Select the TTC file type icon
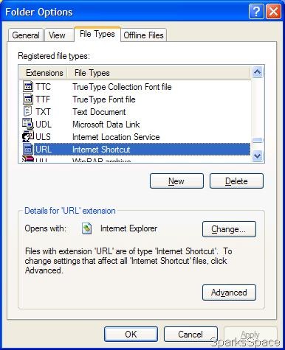This screenshot has width=285, height=350. (x=28, y=87)
